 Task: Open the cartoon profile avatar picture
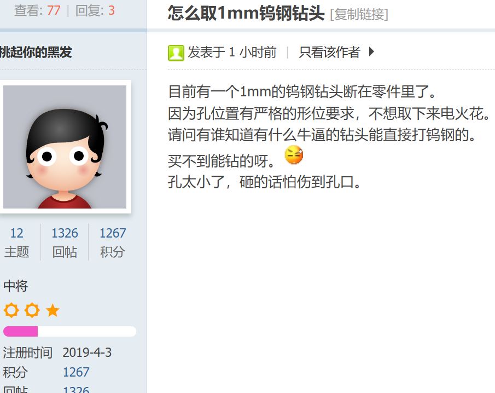tap(65, 147)
